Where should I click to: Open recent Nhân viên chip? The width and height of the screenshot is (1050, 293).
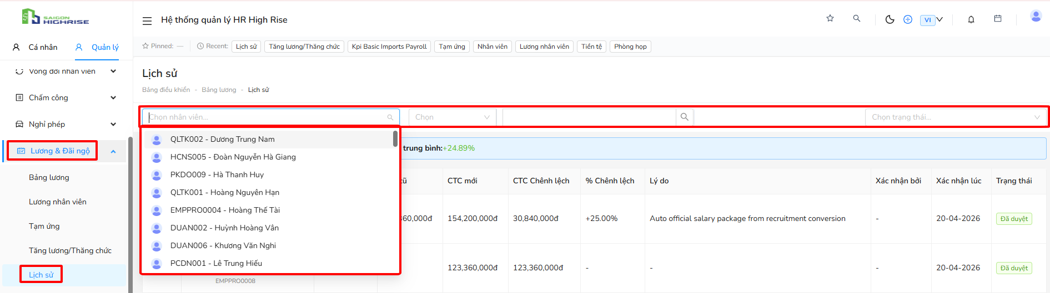tap(493, 47)
